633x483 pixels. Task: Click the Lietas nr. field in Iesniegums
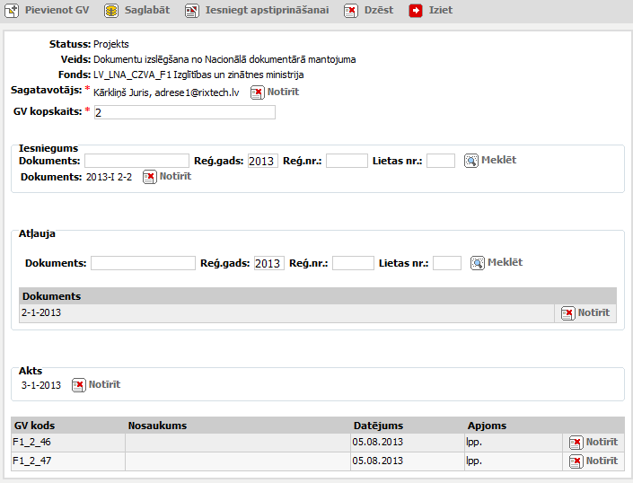[441, 161]
